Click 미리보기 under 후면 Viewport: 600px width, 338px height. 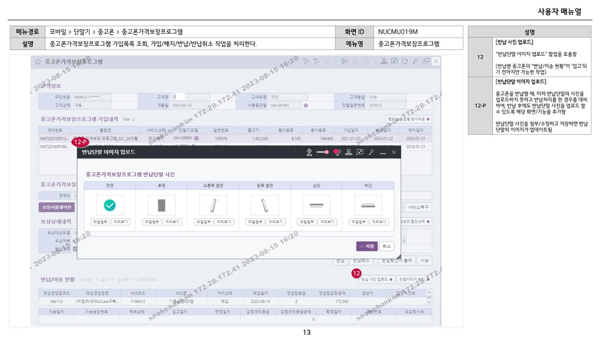point(172,222)
